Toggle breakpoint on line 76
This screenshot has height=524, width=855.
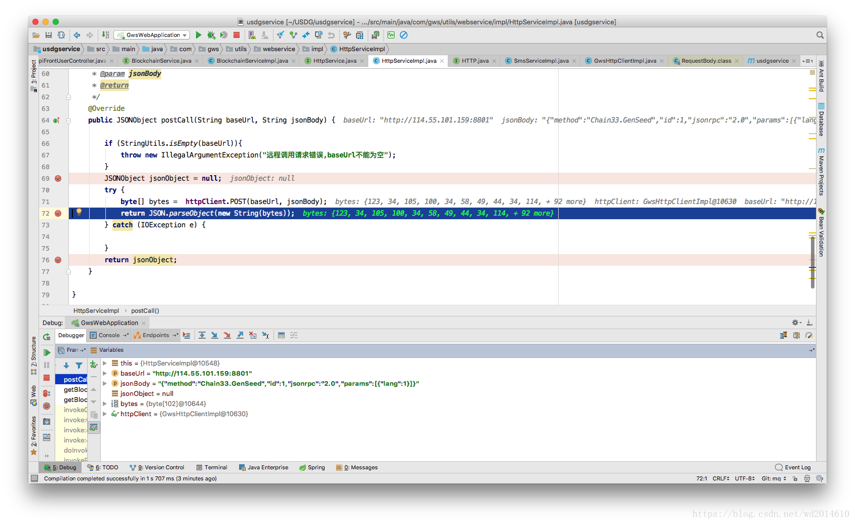point(58,260)
